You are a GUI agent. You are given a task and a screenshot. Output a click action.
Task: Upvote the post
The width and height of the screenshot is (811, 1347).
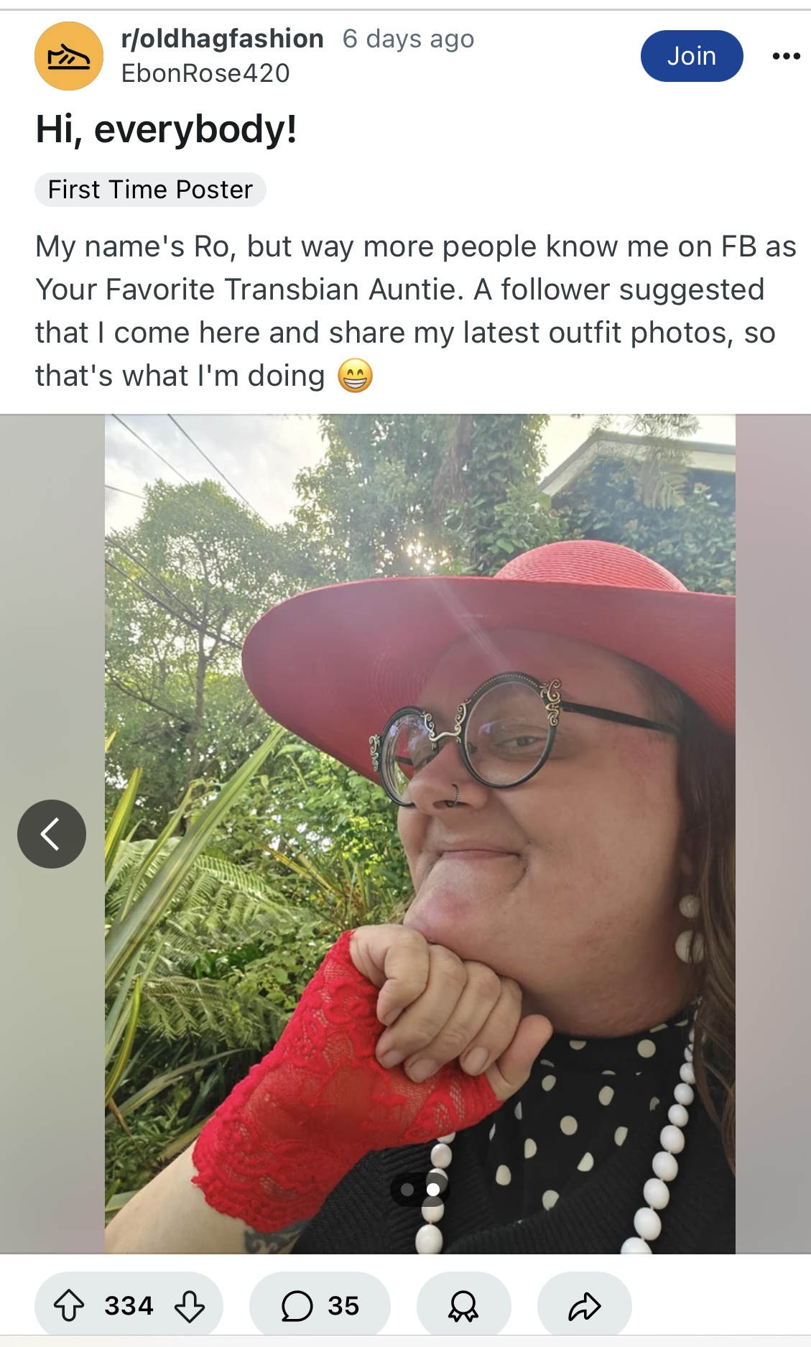(70, 1305)
